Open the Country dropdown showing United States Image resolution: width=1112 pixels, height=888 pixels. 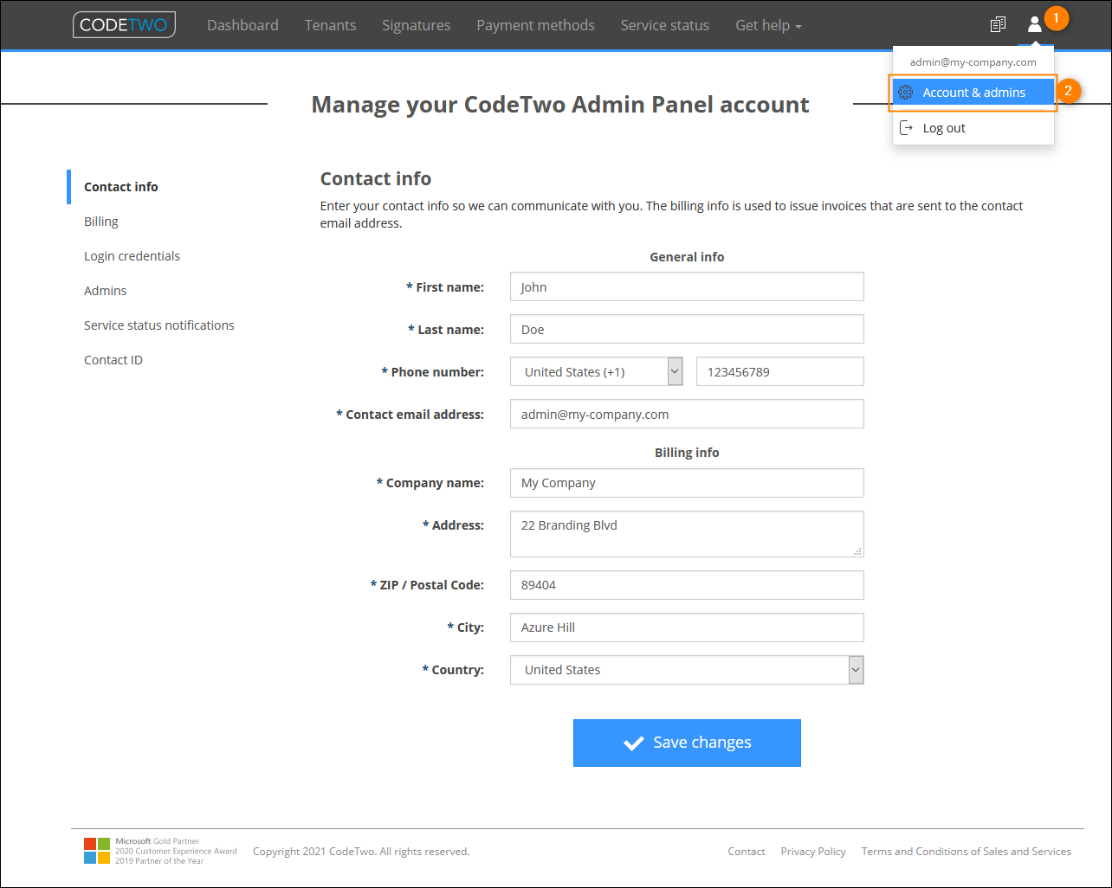click(x=855, y=669)
